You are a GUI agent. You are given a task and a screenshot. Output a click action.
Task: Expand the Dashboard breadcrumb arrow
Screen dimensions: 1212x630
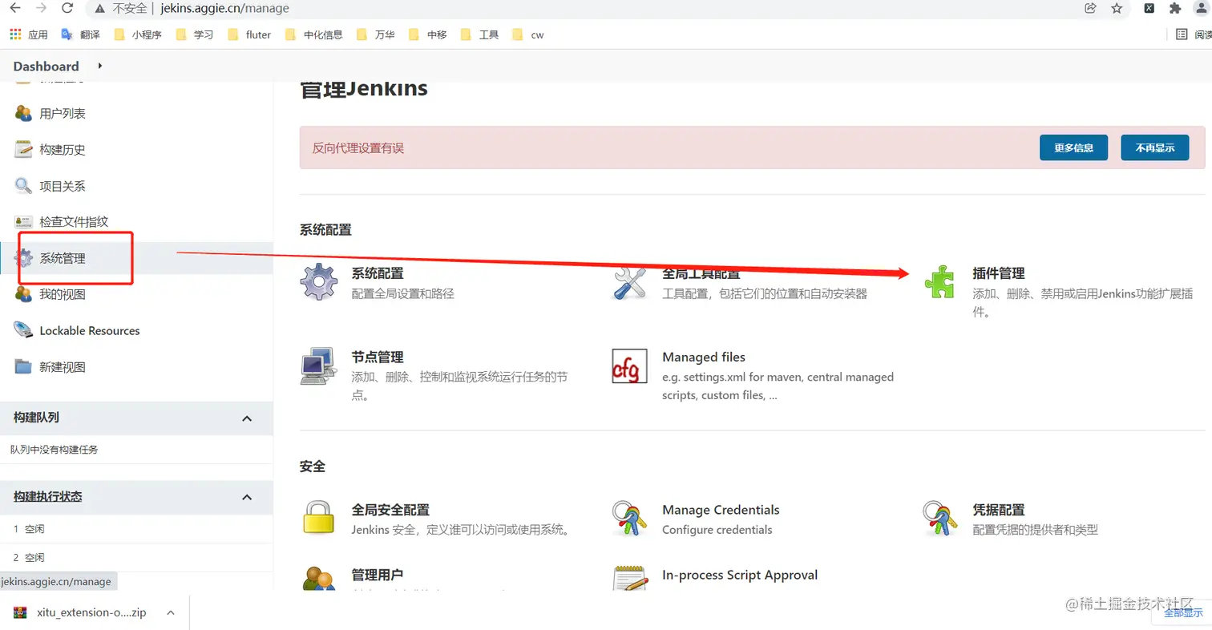coord(100,66)
